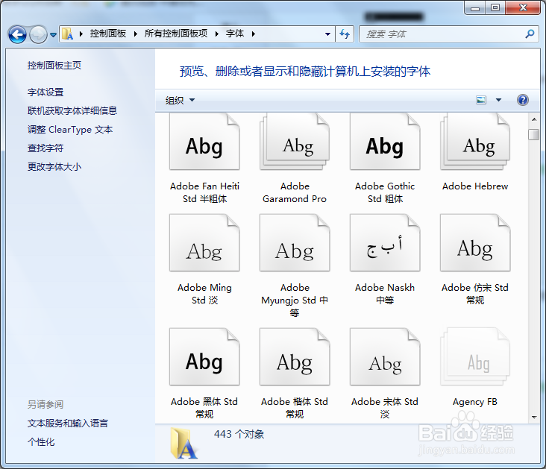Screen dimensions: 546x469
Task: Click the Fonts folder icon in address bar
Action: (x=68, y=34)
